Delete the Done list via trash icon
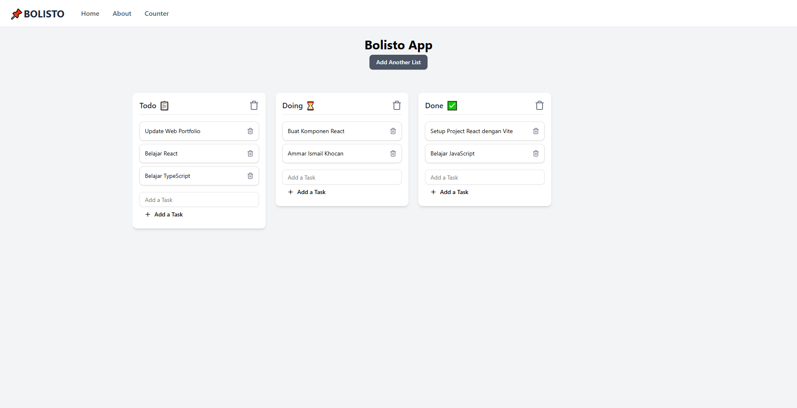The width and height of the screenshot is (797, 408). (x=539, y=106)
